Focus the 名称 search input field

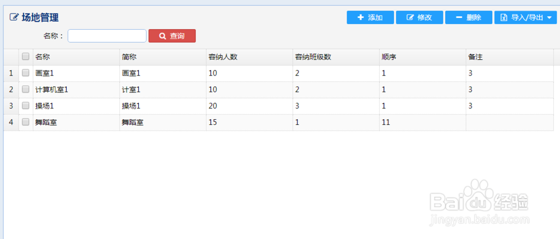click(x=107, y=36)
